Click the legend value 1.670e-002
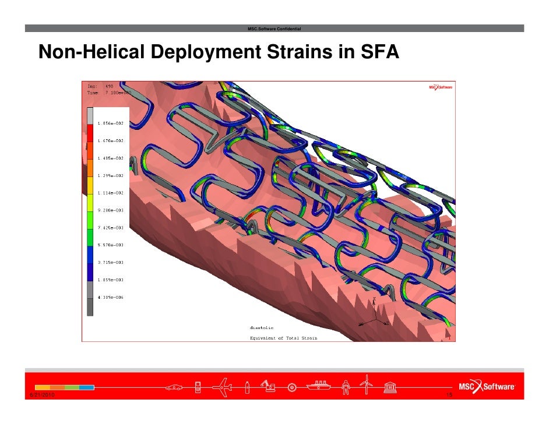The width and height of the screenshot is (549, 424). 111,140
